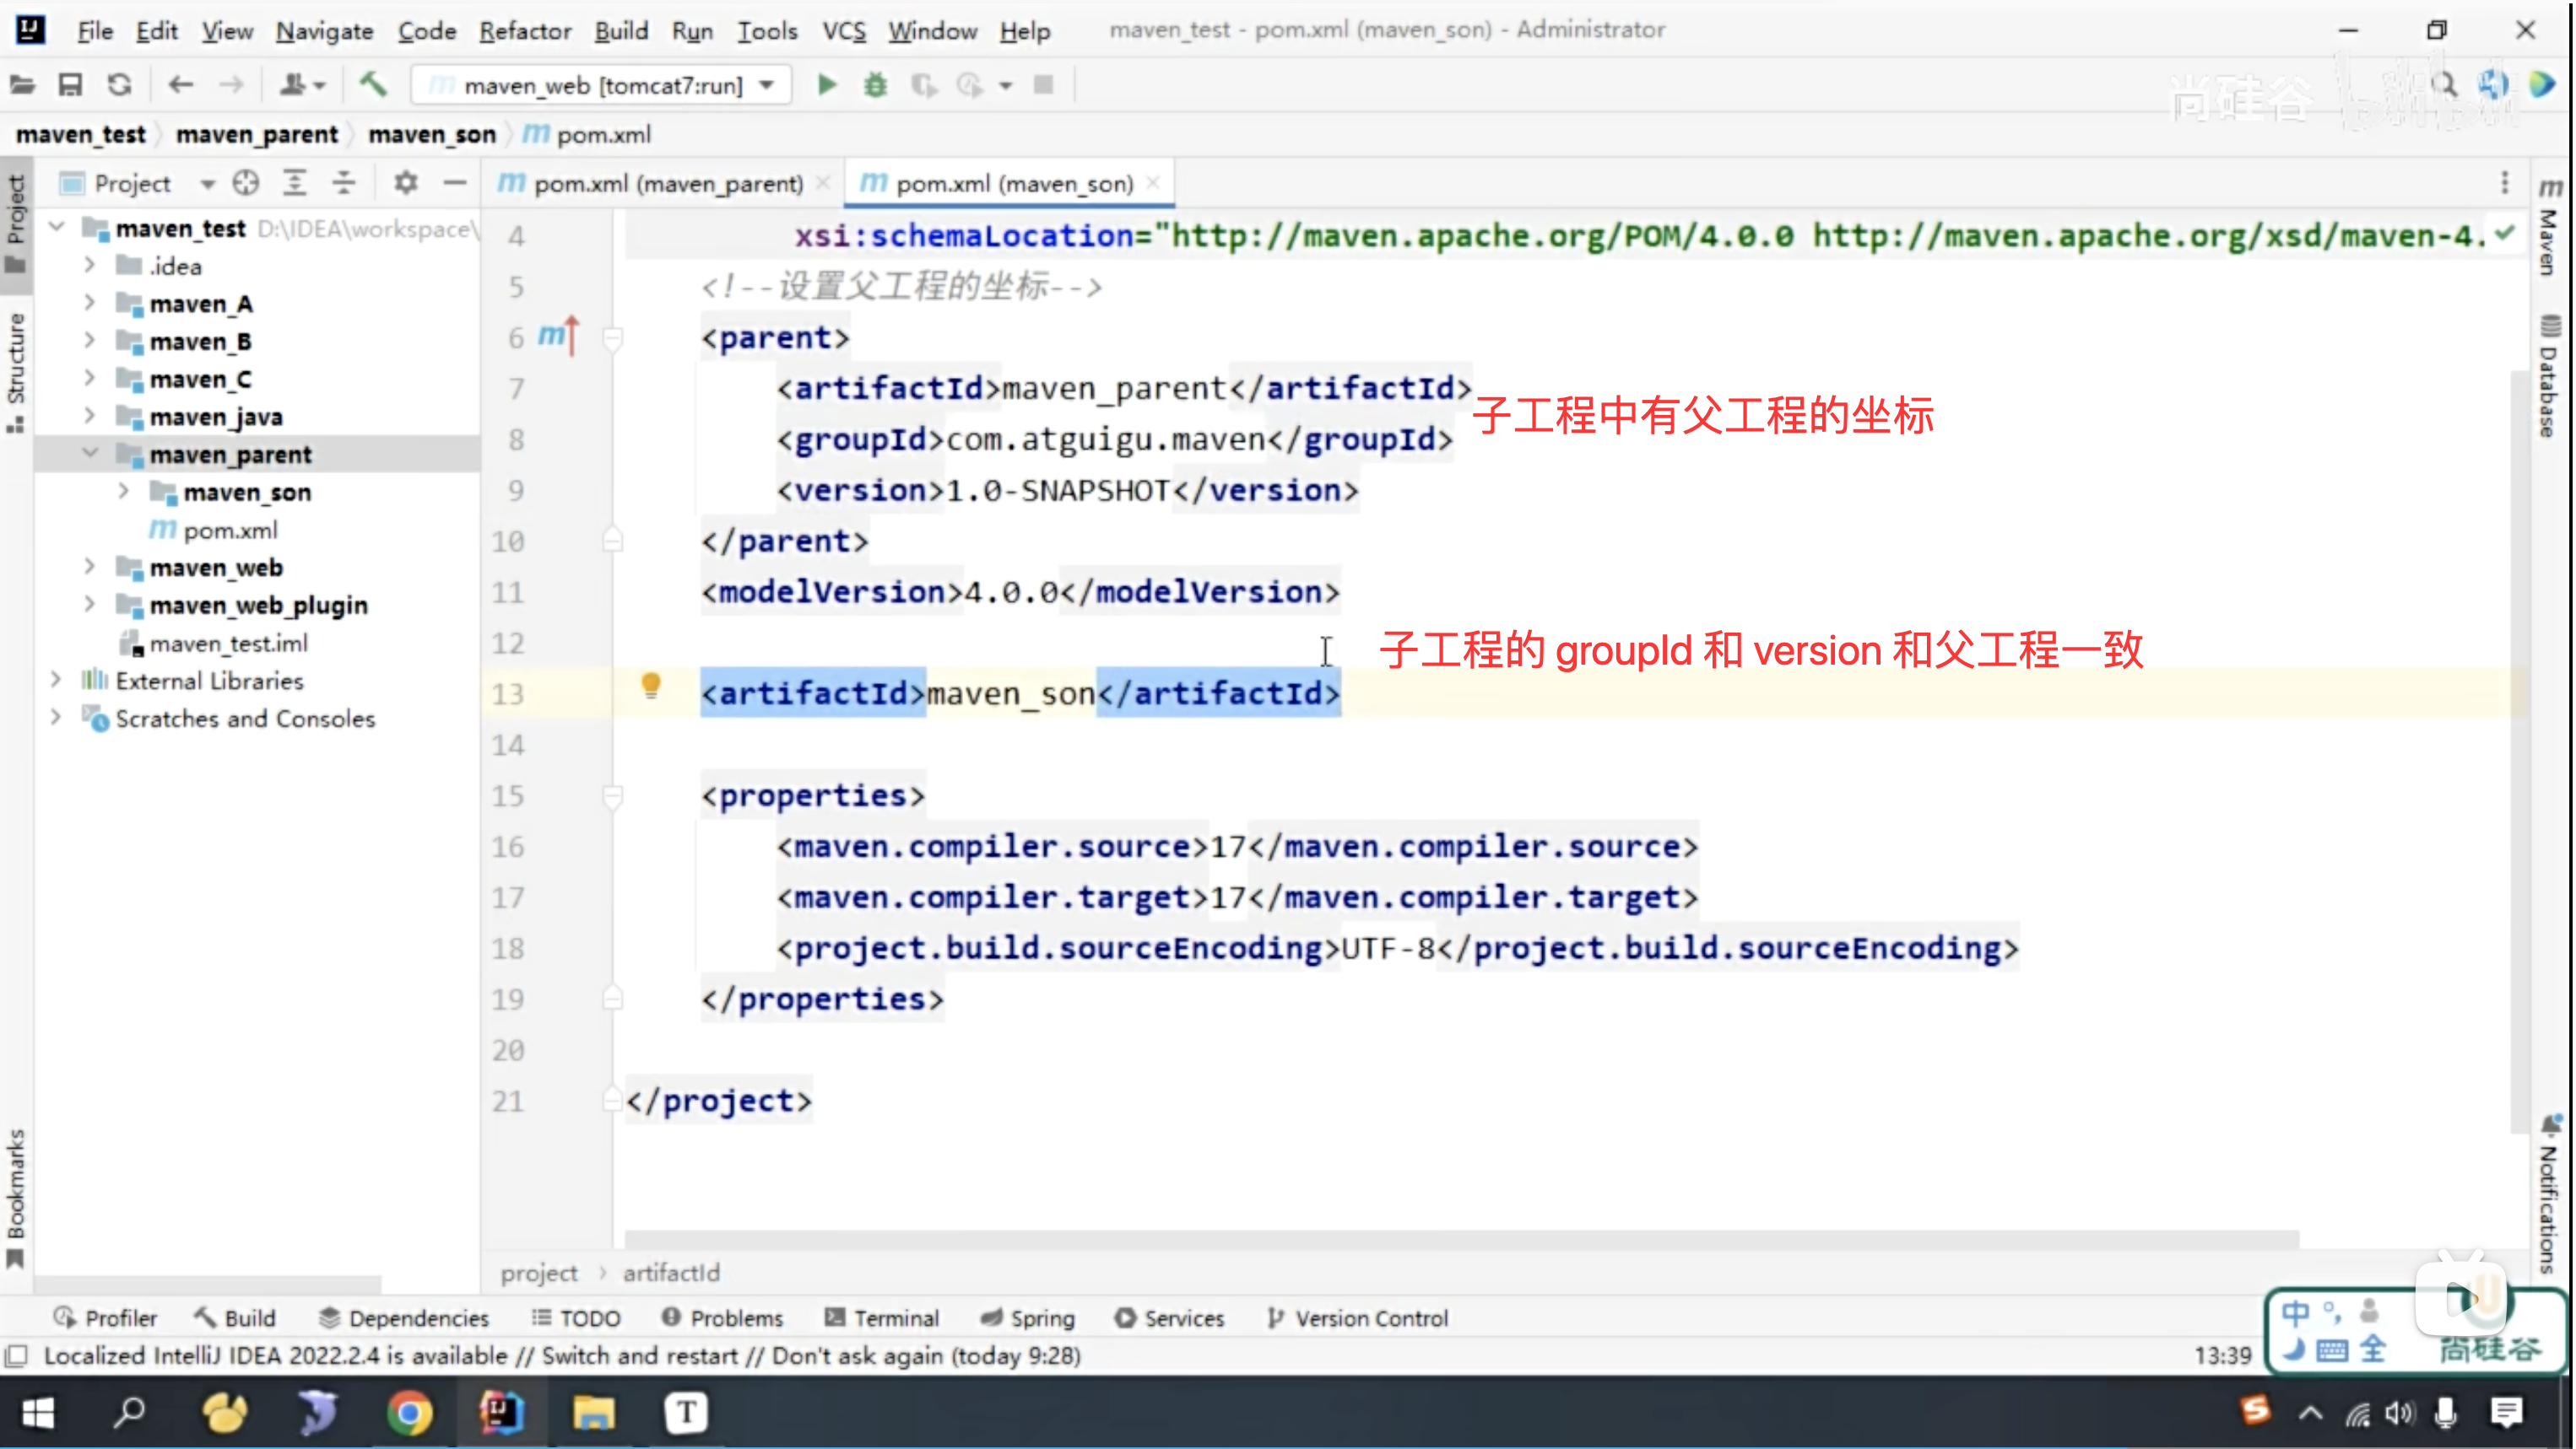
Task: Click the Save All toolbar icon
Action: coord(70,85)
